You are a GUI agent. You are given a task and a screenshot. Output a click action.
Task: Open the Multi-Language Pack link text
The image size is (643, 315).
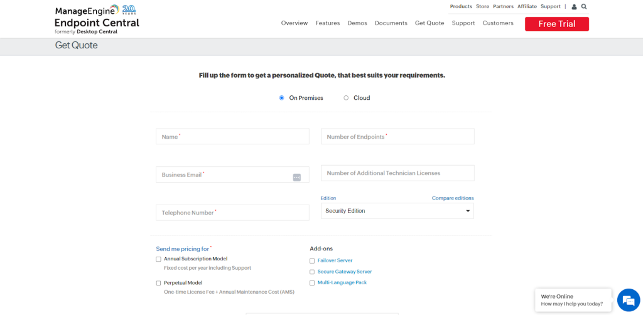tap(342, 282)
